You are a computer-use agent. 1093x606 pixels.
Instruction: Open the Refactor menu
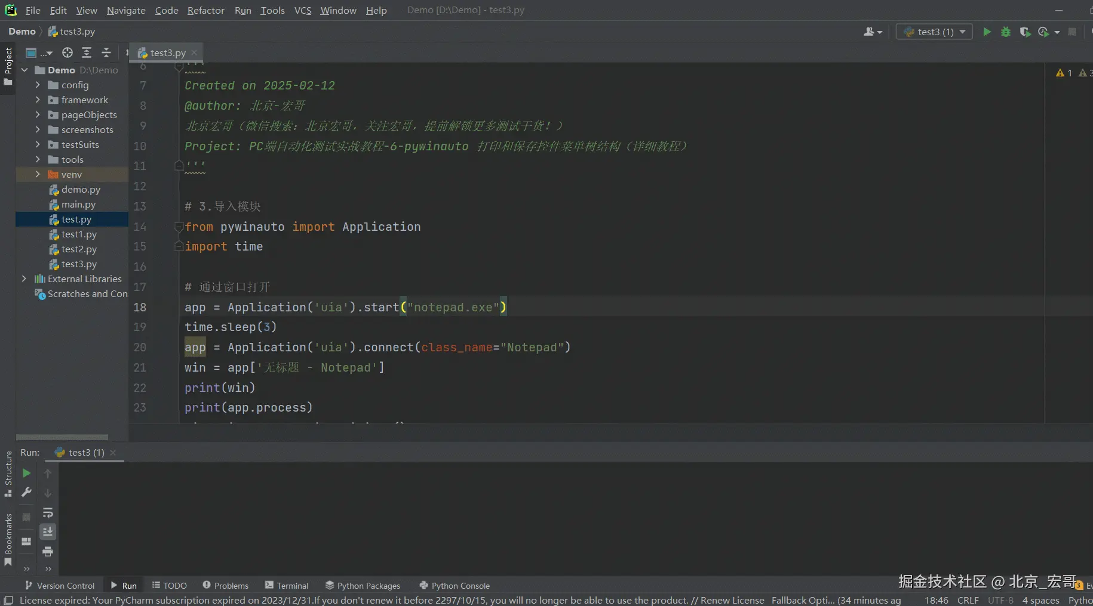[206, 10]
